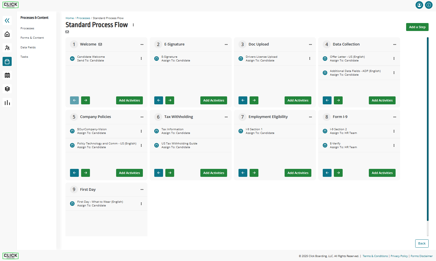Open Welcome step ellipsis menu
Image resolution: width=436 pixels, height=261 pixels.
pyautogui.click(x=142, y=44)
